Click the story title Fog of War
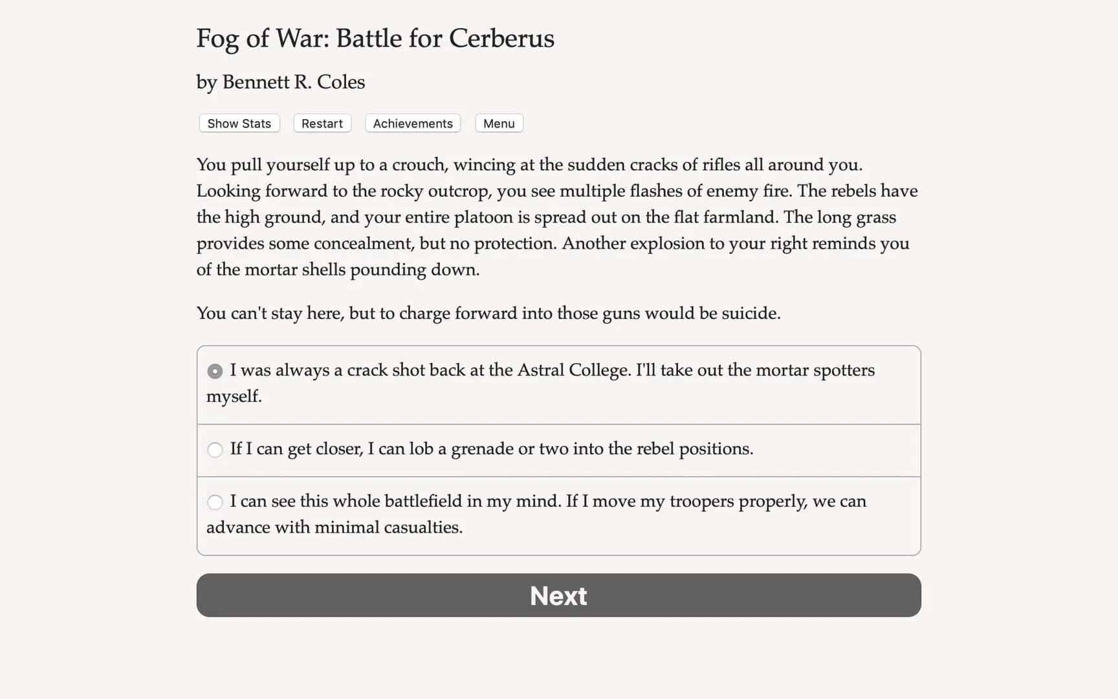 click(x=374, y=39)
